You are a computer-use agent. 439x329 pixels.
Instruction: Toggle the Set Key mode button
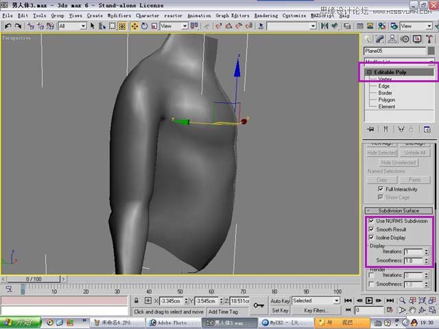point(280,310)
